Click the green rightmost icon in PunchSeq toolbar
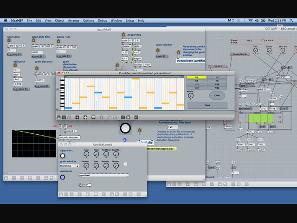 pyautogui.click(x=136, y=118)
